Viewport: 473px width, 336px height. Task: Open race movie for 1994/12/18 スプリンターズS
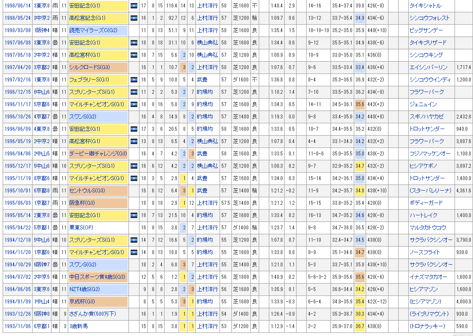point(134,240)
